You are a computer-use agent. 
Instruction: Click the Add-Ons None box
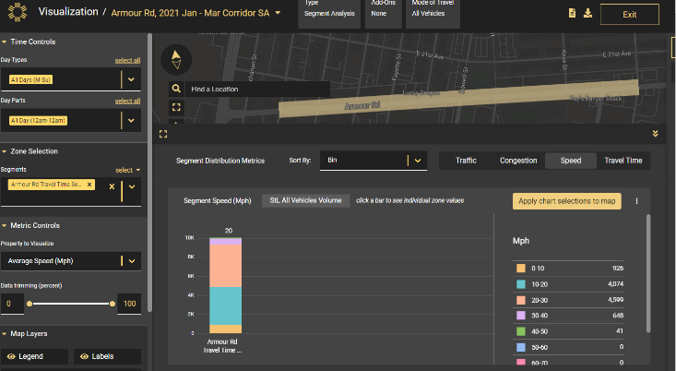point(384,12)
